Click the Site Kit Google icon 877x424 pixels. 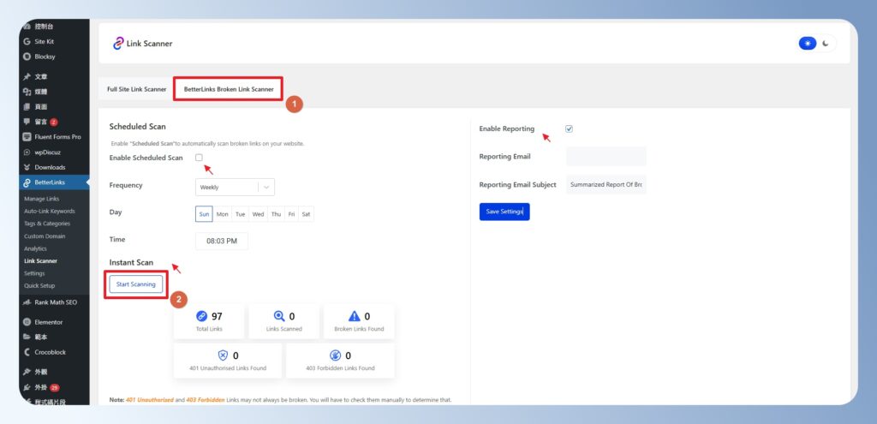(27, 41)
